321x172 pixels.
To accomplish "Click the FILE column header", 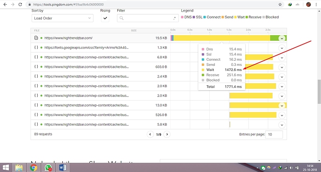I will coord(37,31).
